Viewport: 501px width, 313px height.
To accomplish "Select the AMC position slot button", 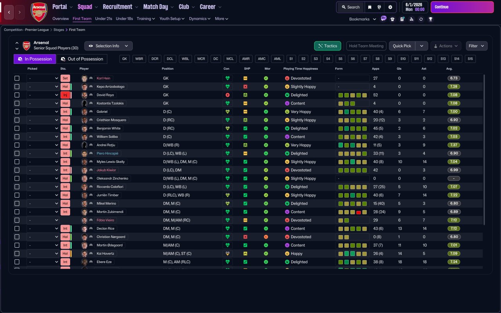I will click(262, 59).
